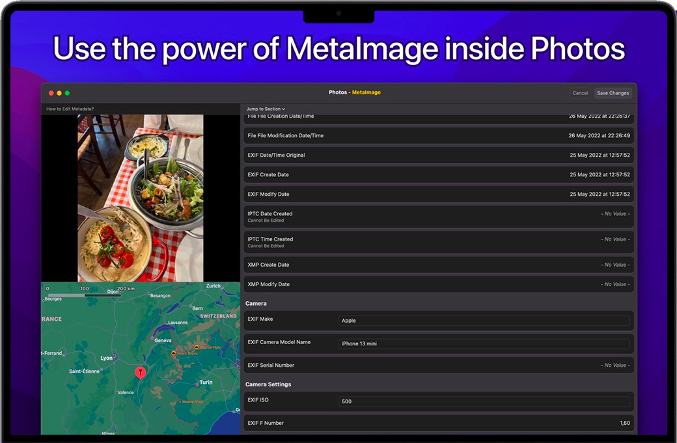Select the EXIF Create Date row
This screenshot has width=677, height=443.
(439, 175)
